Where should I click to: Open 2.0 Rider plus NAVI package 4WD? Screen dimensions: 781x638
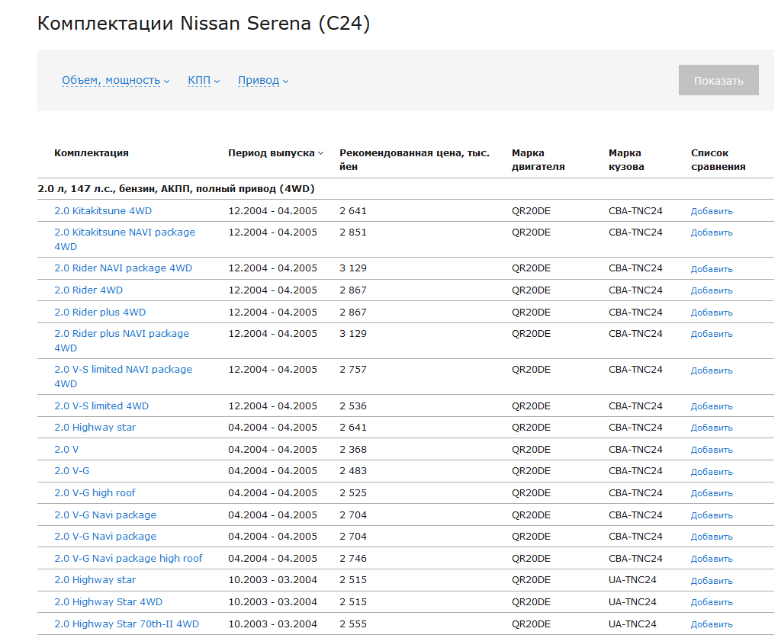click(121, 341)
